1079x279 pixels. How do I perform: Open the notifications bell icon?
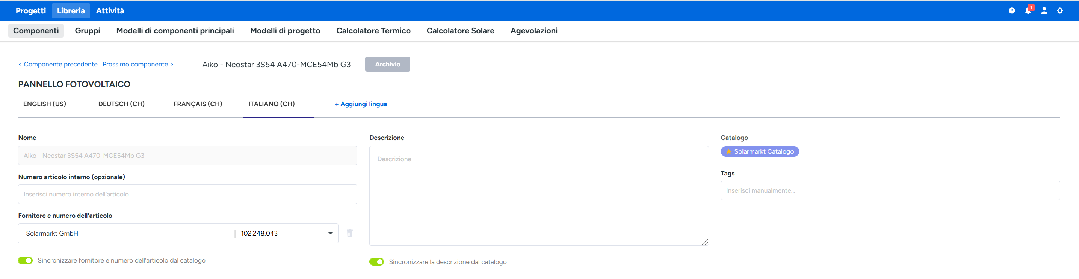tap(1028, 11)
